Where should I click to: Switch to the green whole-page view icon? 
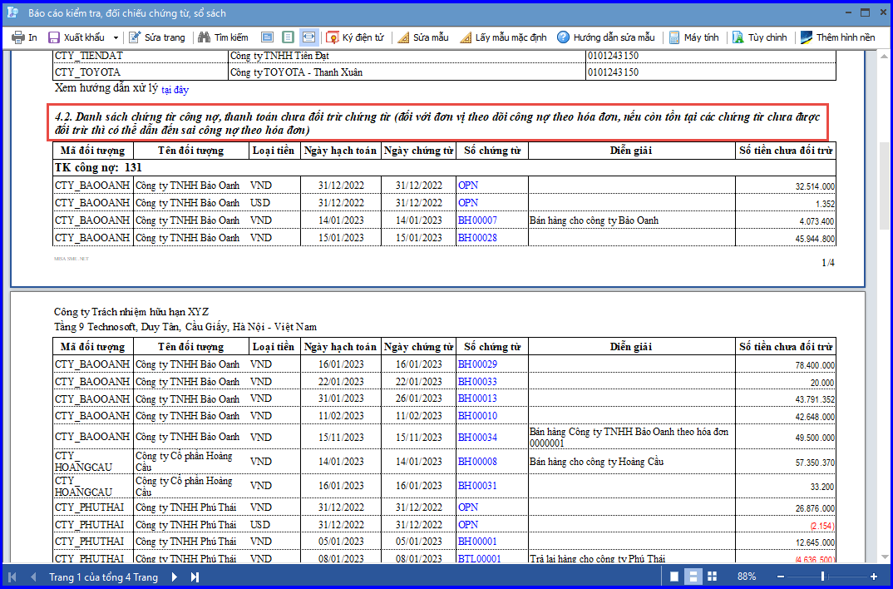(289, 37)
